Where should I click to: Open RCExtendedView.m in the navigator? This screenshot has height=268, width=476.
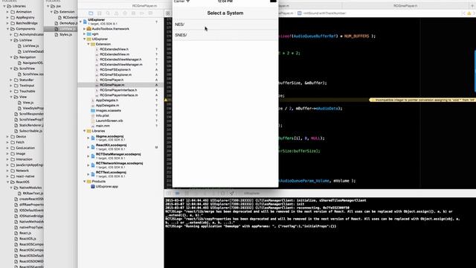[115, 54]
